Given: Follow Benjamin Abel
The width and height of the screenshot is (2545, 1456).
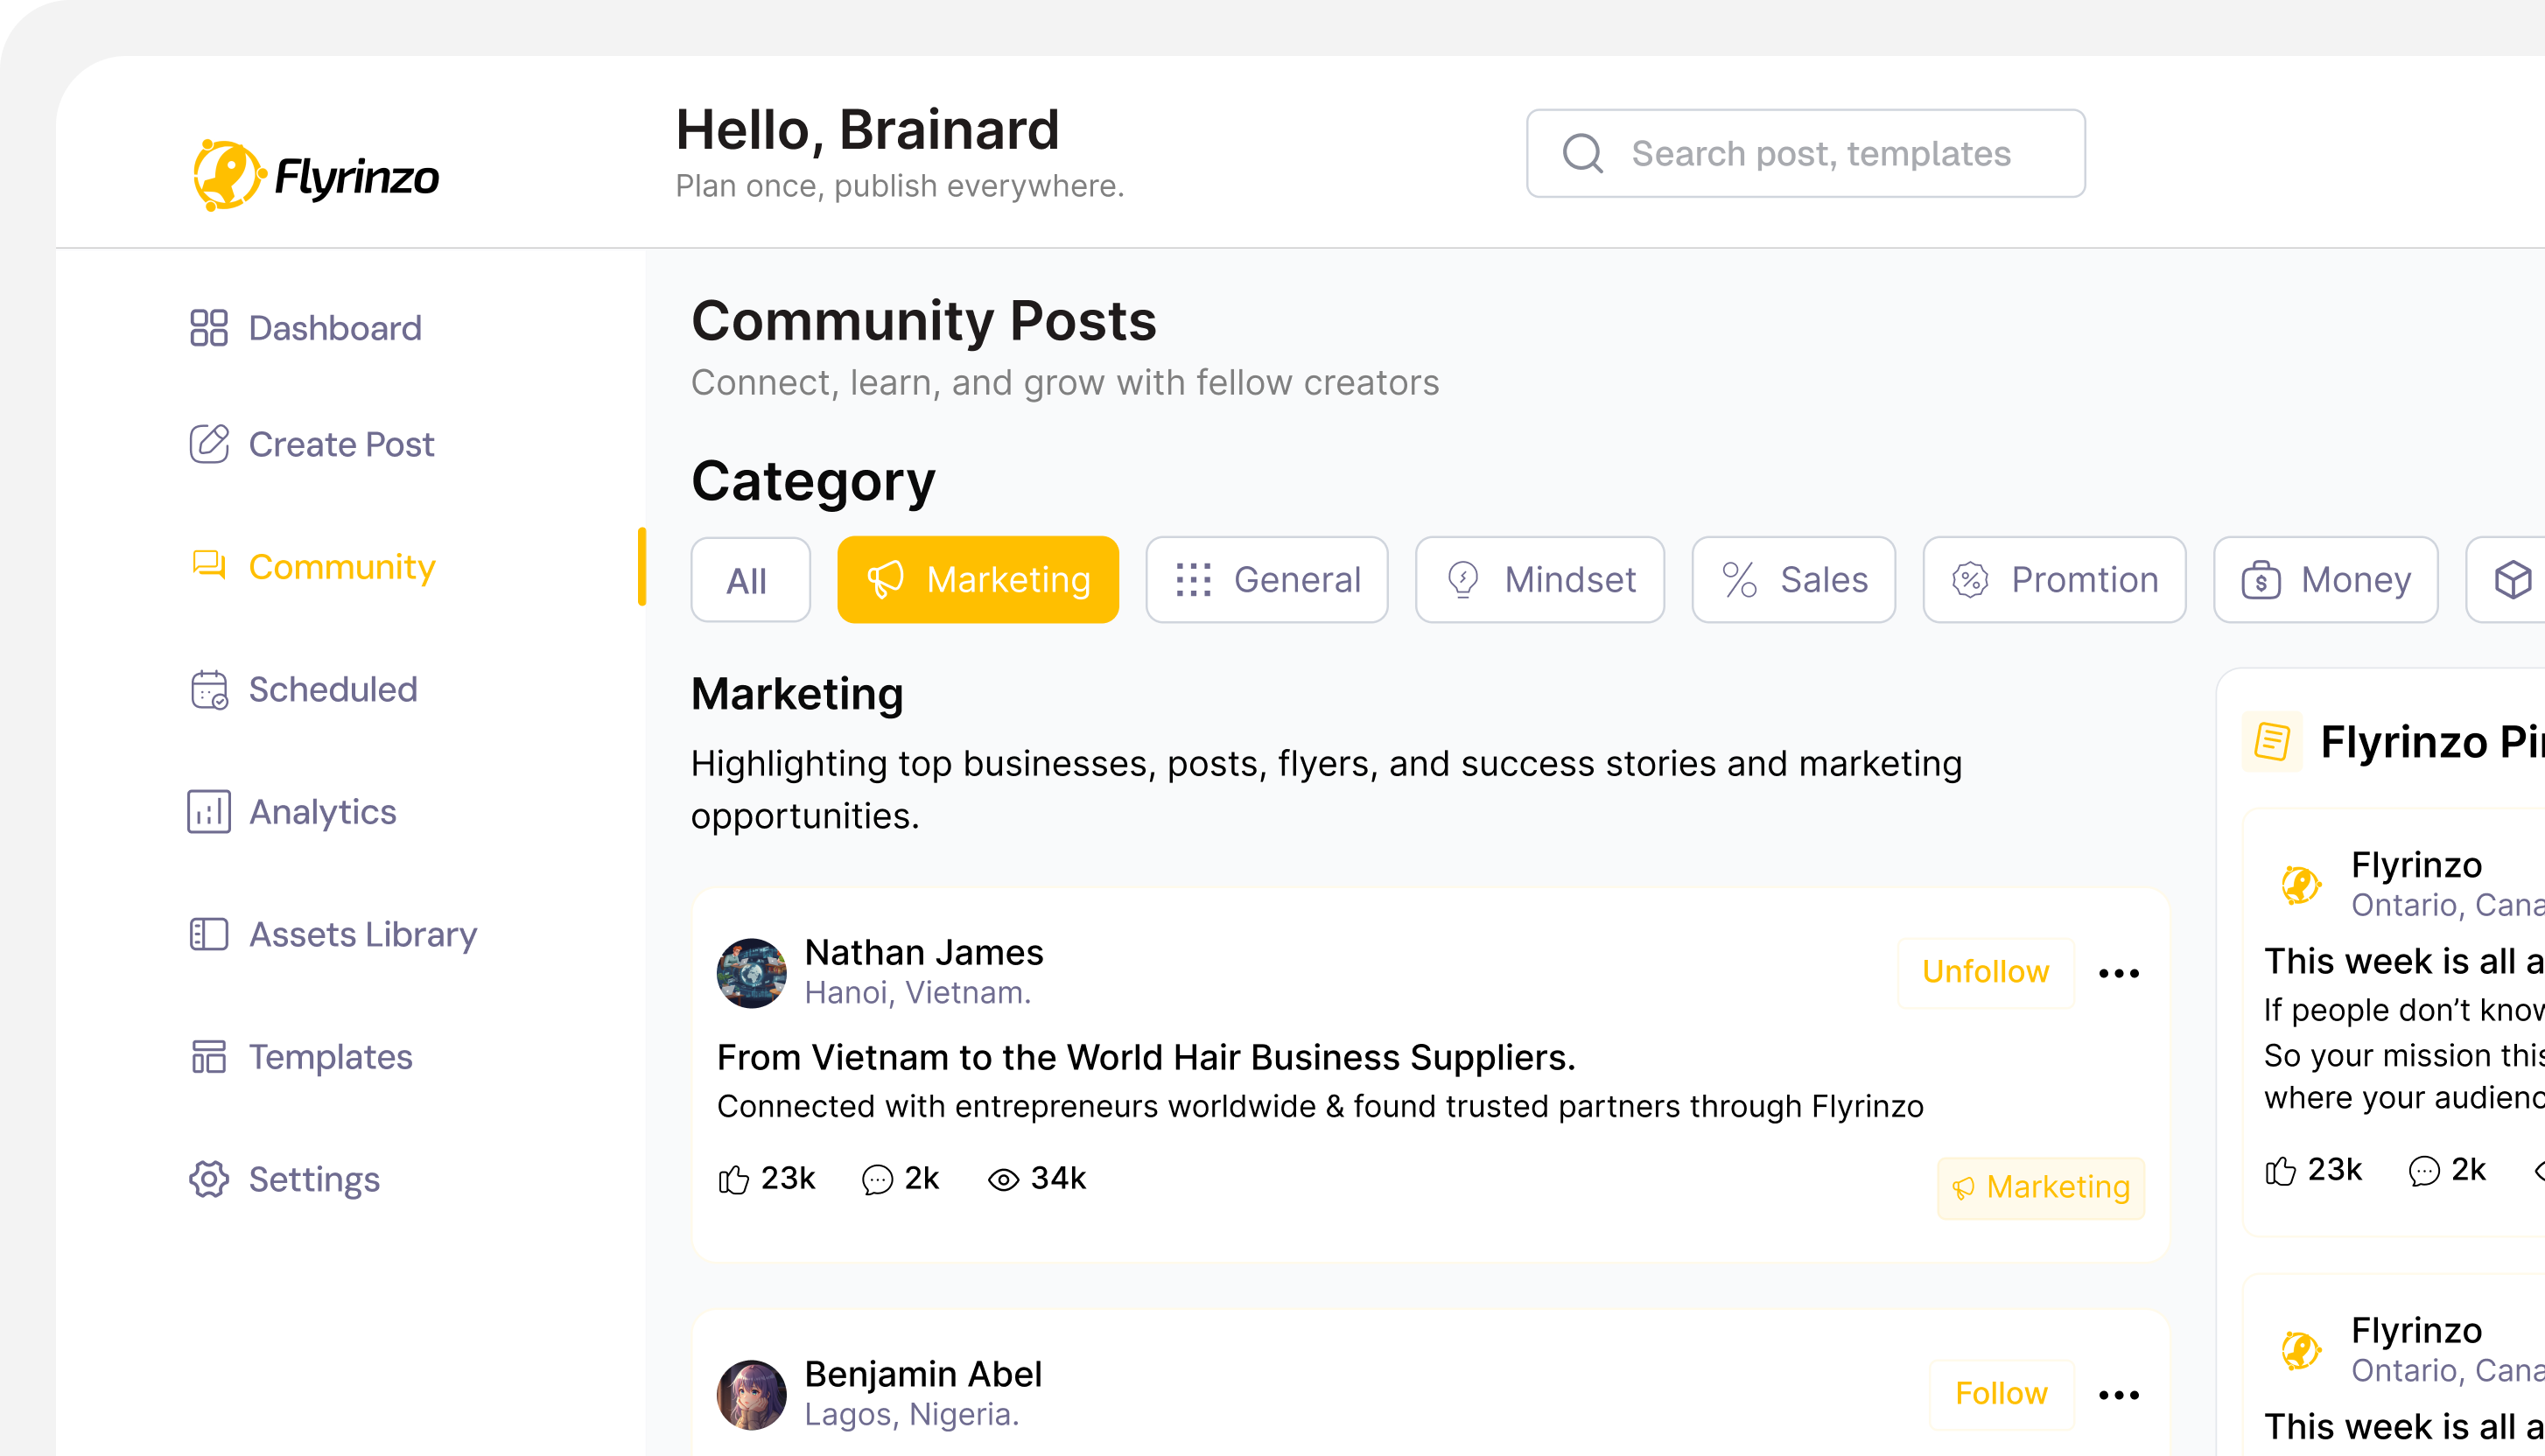Looking at the screenshot, I should pos(2001,1394).
